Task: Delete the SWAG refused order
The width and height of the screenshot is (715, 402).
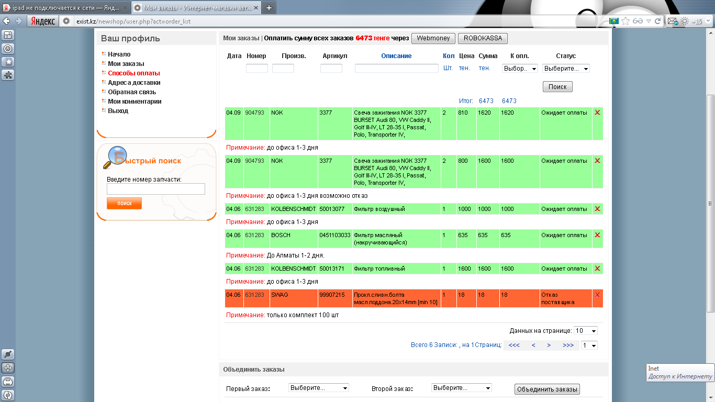Action: tap(598, 295)
